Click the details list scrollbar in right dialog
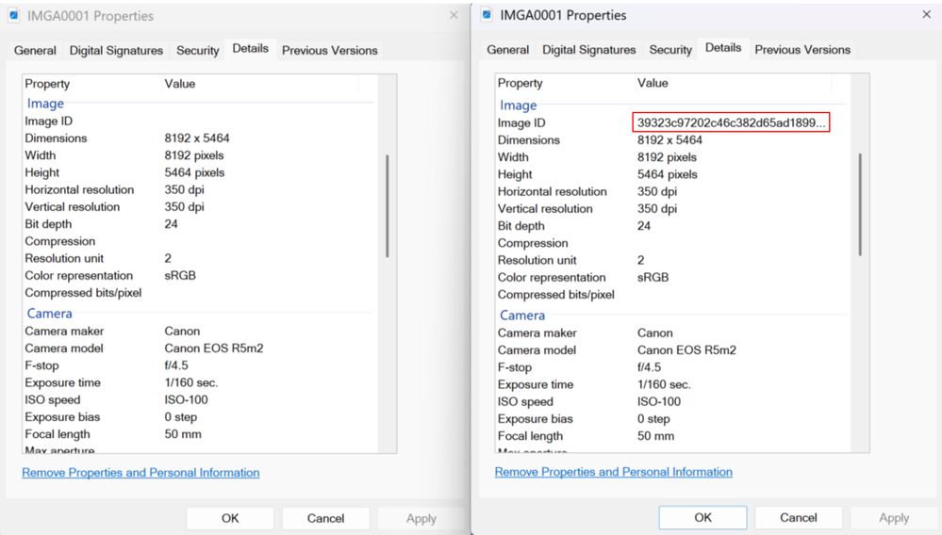This screenshot has height=535, width=942. pos(859,203)
